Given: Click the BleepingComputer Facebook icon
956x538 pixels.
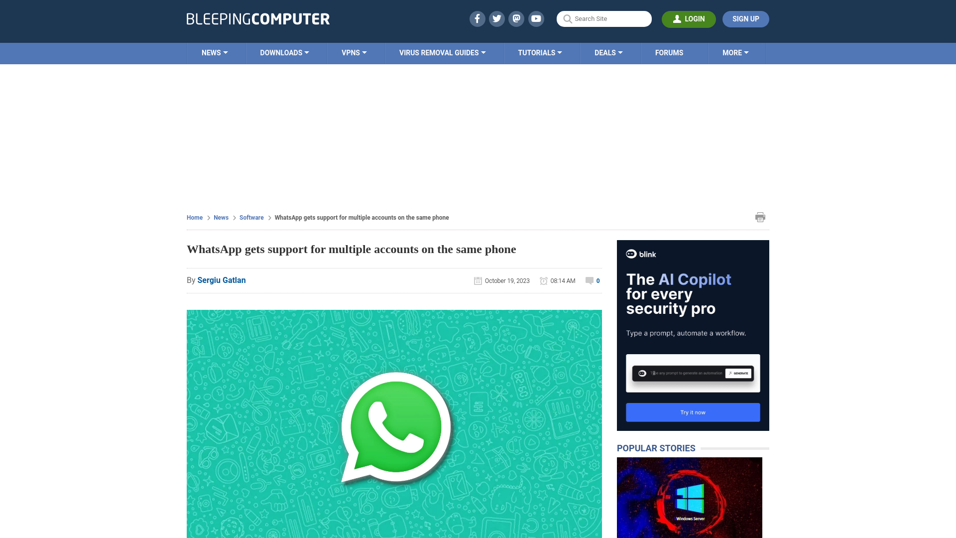Looking at the screenshot, I should tap(478, 18).
